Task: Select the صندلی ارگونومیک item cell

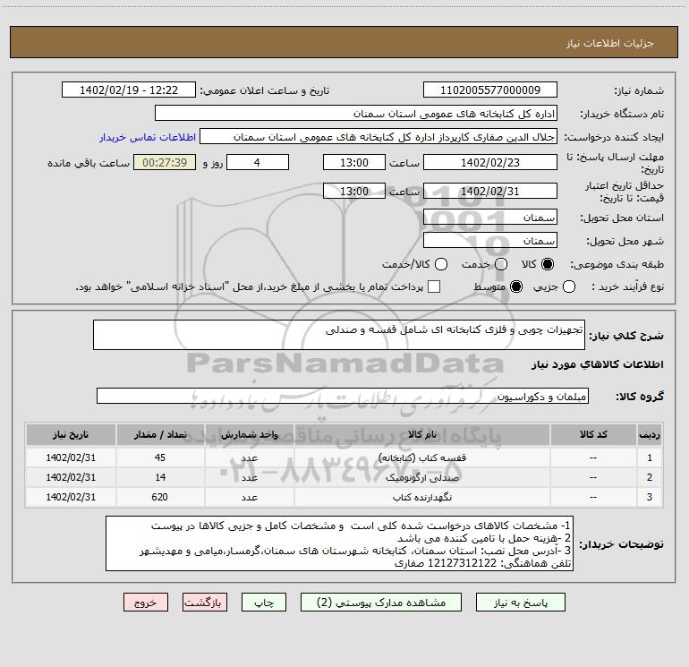Action: (x=421, y=477)
